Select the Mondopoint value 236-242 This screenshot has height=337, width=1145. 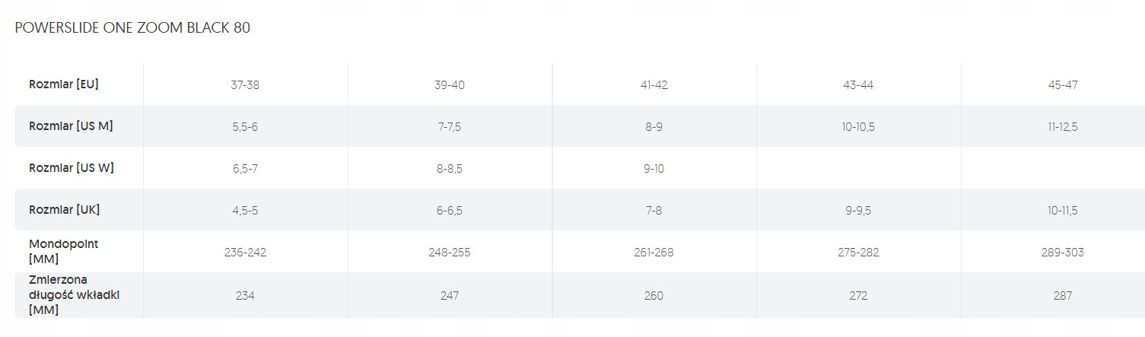tap(245, 253)
